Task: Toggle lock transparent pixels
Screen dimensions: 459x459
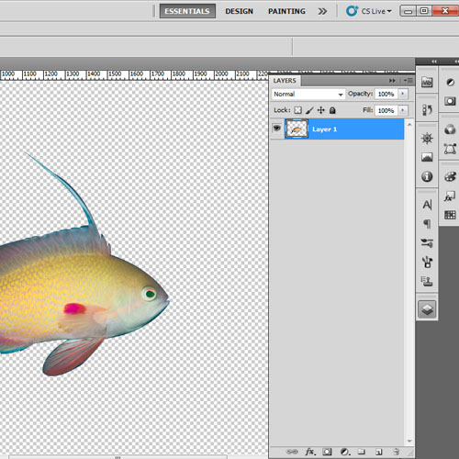Action: tap(297, 110)
